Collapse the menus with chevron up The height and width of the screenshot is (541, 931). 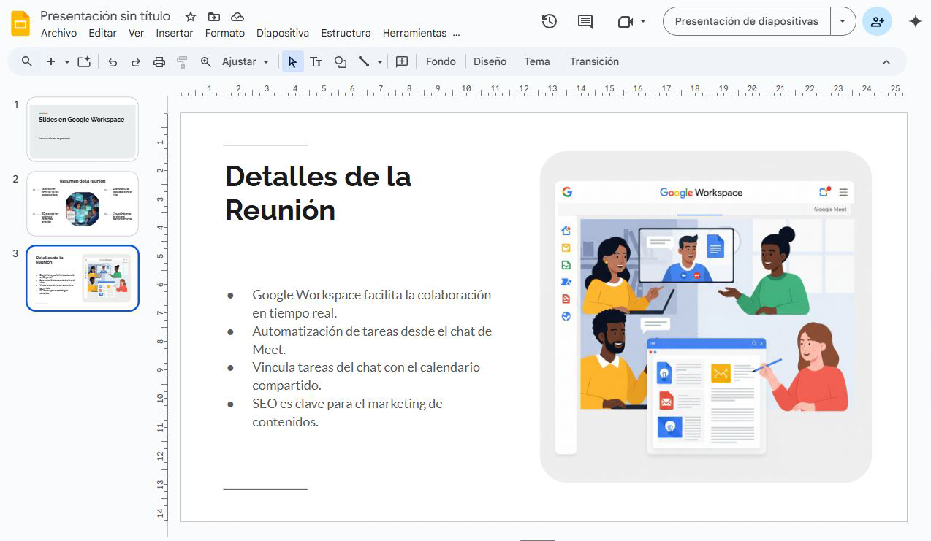[x=886, y=62]
